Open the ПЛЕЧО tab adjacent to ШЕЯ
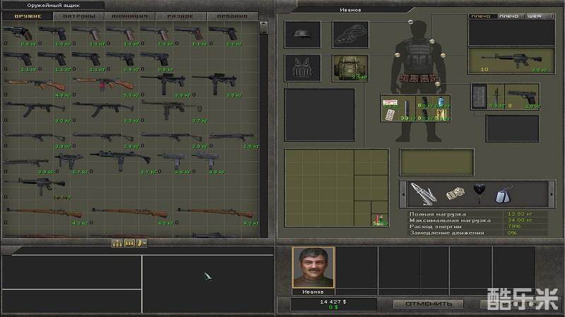Viewport: 565px width, 317px height. point(511,16)
